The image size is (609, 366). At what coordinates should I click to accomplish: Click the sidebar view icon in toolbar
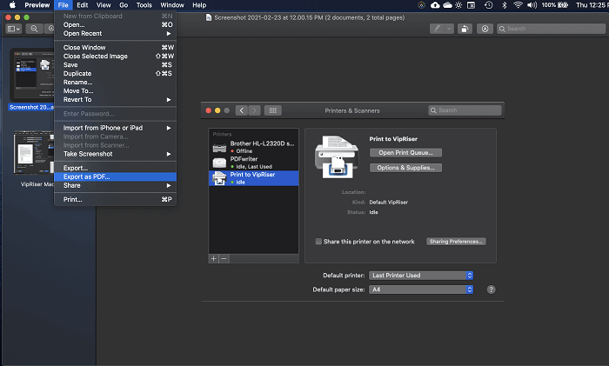(x=13, y=29)
